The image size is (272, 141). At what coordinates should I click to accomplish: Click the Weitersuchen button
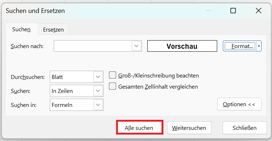tap(189, 128)
